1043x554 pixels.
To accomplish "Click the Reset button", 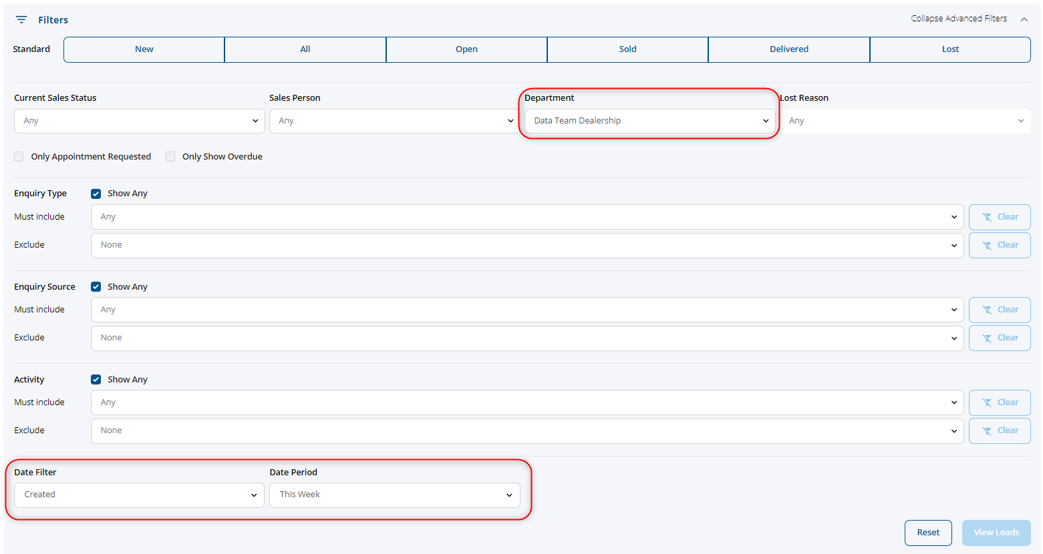I will pos(928,533).
